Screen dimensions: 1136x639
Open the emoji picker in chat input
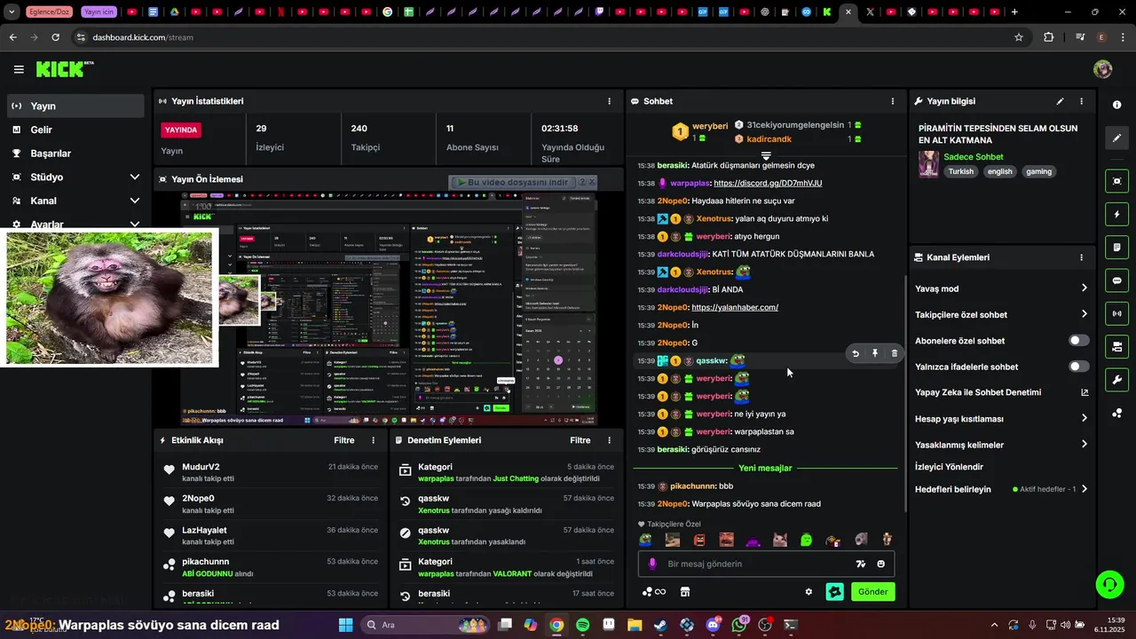coord(881,564)
